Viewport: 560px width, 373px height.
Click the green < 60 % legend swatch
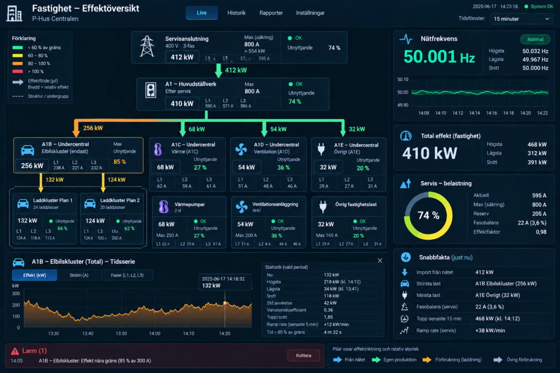click(x=17, y=48)
